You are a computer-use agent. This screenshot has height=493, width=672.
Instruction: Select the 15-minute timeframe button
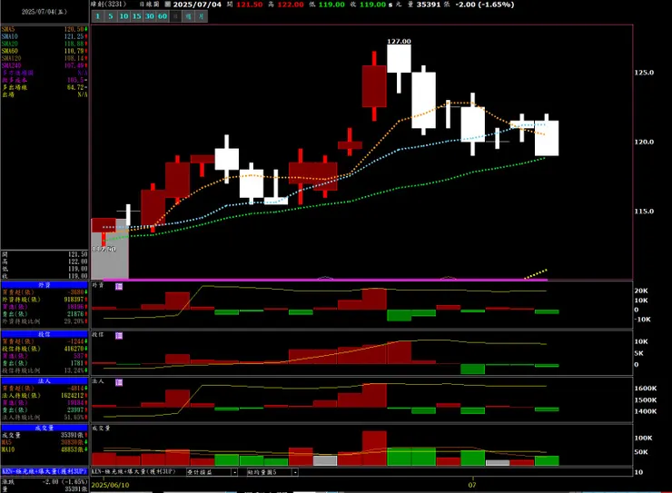[x=137, y=16]
